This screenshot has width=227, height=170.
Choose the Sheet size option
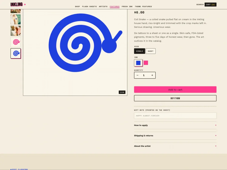(151, 51)
